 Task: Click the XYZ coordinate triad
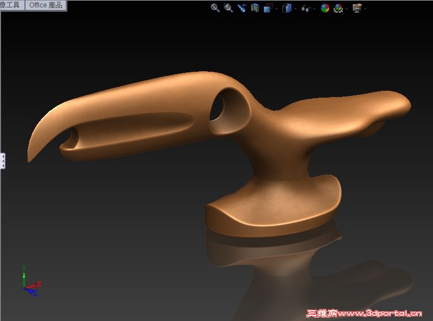coord(30,281)
